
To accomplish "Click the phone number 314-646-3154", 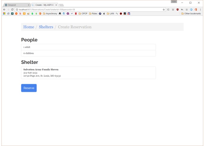I will coord(30,73).
